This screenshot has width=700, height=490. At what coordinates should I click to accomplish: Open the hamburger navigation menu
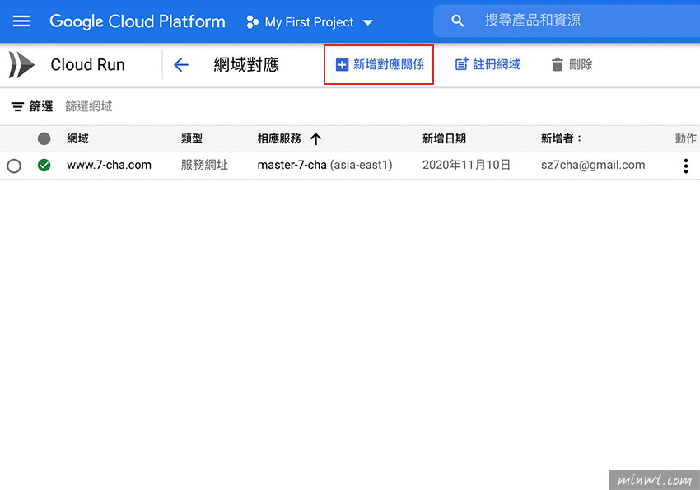pyautogui.click(x=21, y=21)
